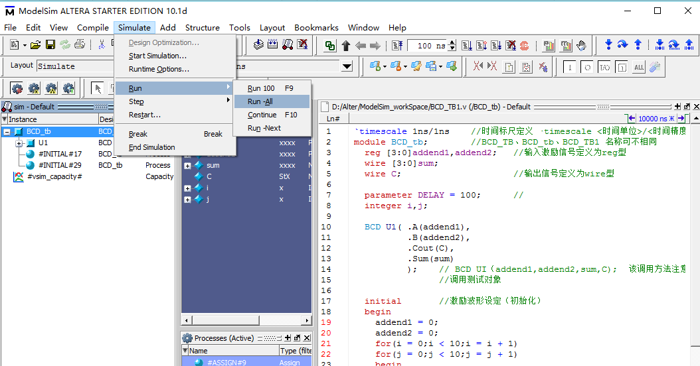The height and width of the screenshot is (366, 700).
Task: Toggle the Internal signals filter button
Action: pyautogui.click(x=622, y=68)
